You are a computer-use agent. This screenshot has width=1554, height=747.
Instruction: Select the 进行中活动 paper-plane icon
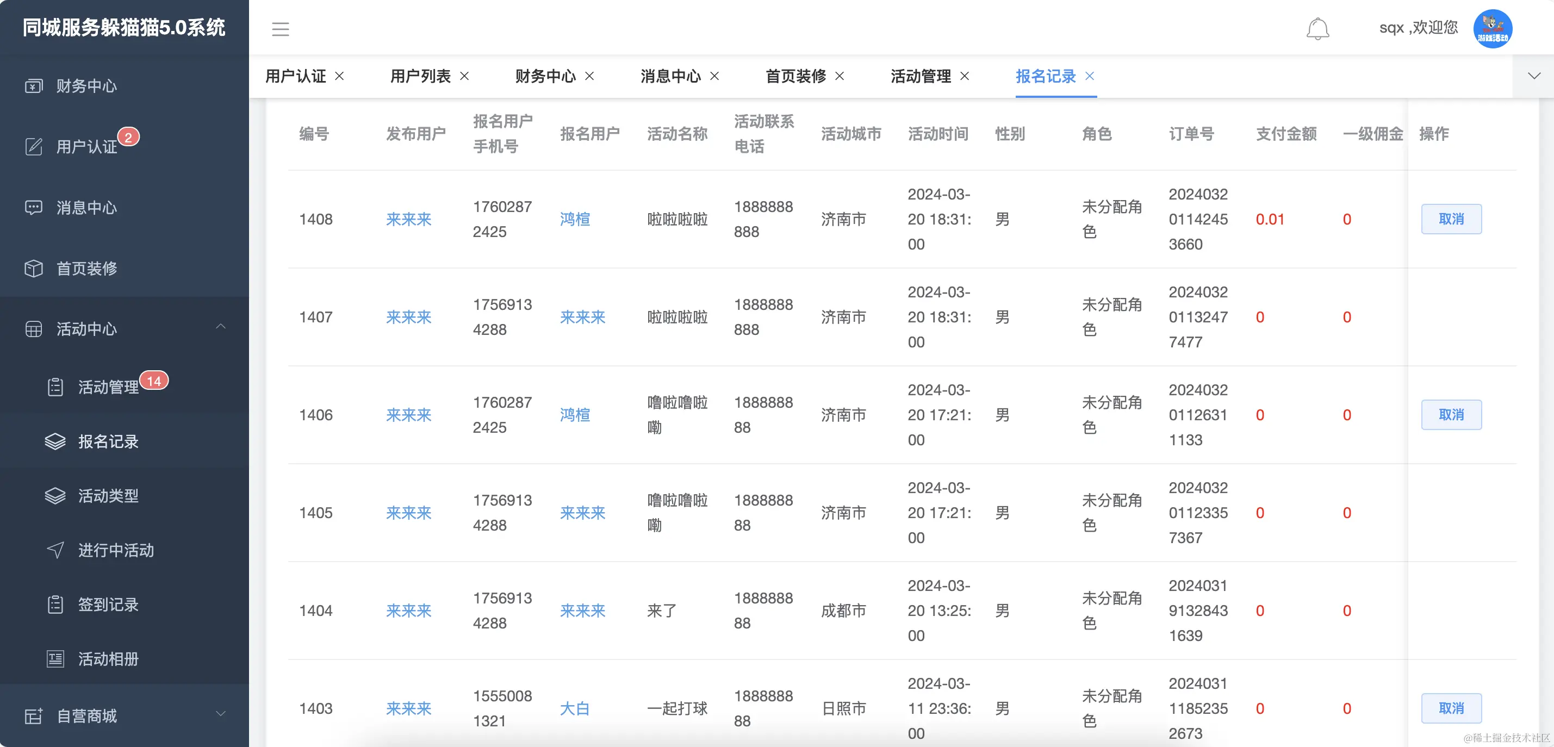pyautogui.click(x=55, y=550)
